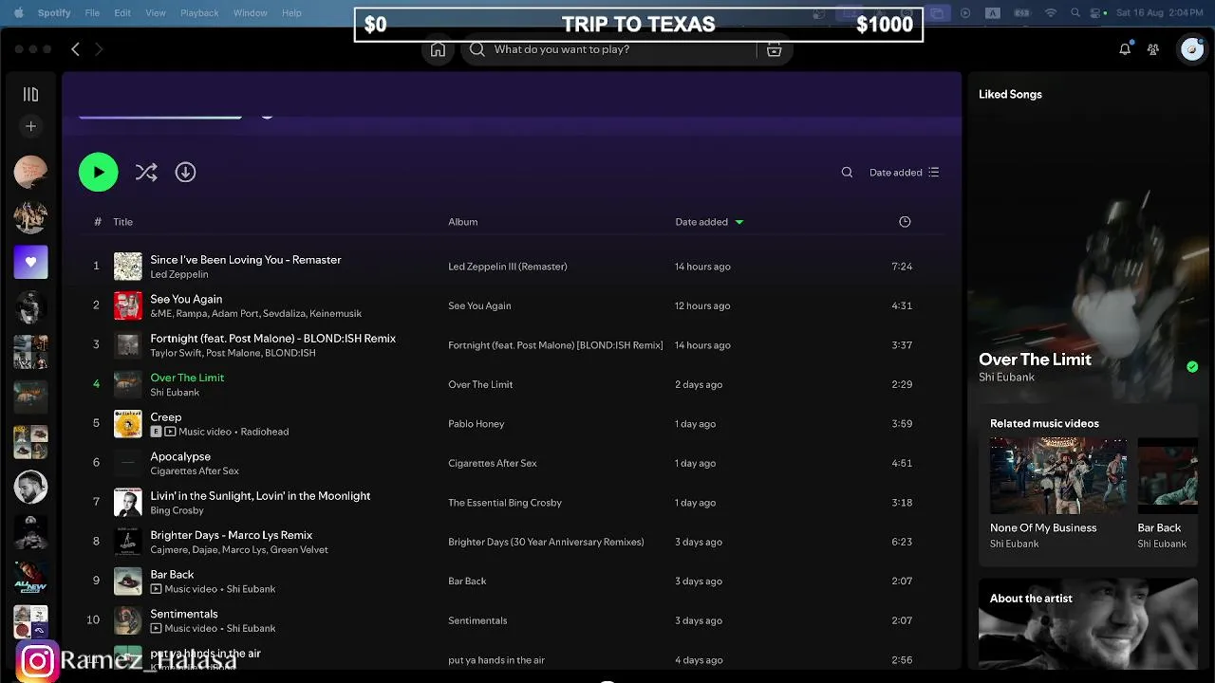Sort by Date added column header

pyautogui.click(x=701, y=222)
